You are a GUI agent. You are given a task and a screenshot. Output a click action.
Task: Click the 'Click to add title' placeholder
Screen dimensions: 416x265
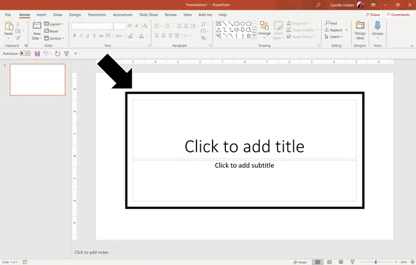coord(244,130)
